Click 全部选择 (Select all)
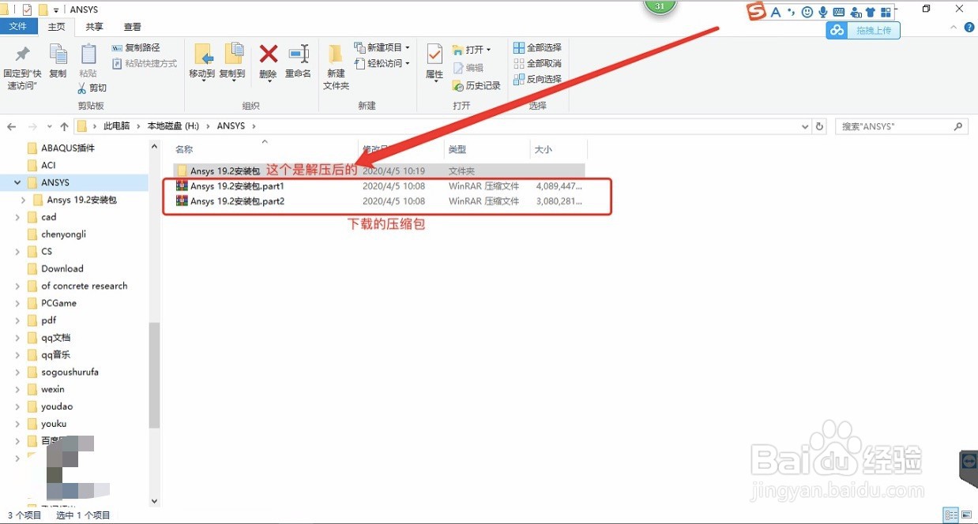 tap(537, 48)
